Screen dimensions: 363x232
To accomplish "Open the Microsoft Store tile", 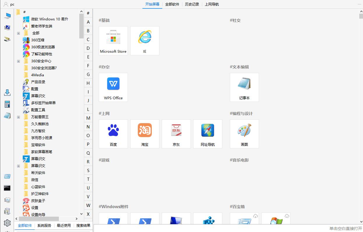I will click(113, 41).
